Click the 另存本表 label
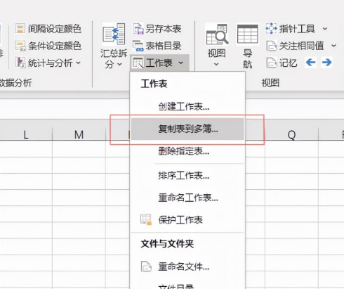 click(164, 29)
